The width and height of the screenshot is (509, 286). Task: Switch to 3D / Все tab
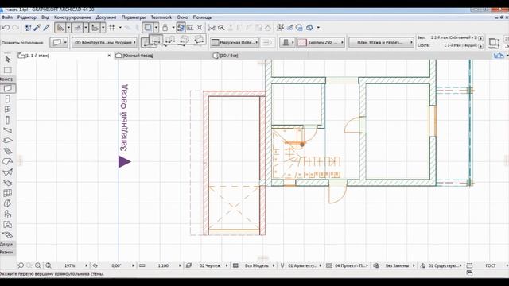point(229,56)
